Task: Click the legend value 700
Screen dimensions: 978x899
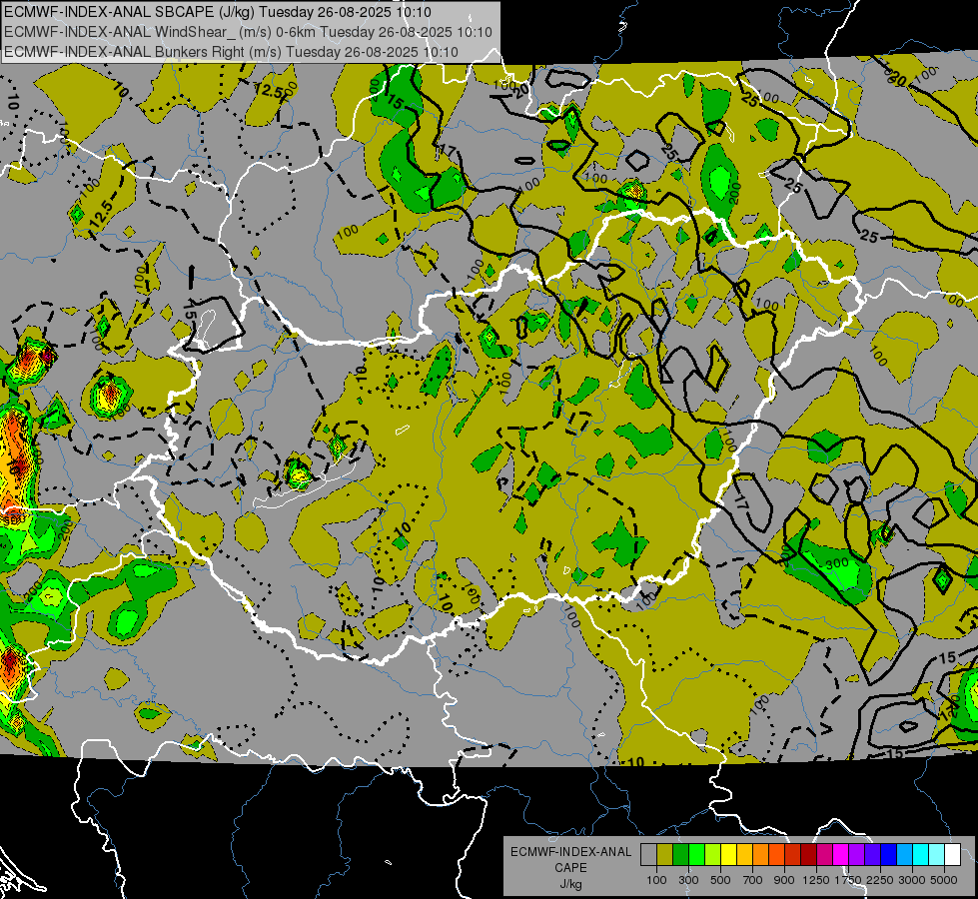Action: coord(753,880)
